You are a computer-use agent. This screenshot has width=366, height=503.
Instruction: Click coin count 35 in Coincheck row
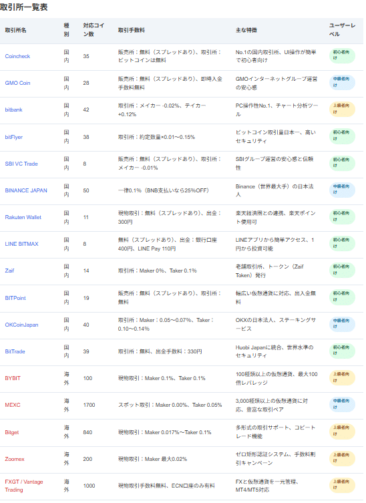click(86, 56)
